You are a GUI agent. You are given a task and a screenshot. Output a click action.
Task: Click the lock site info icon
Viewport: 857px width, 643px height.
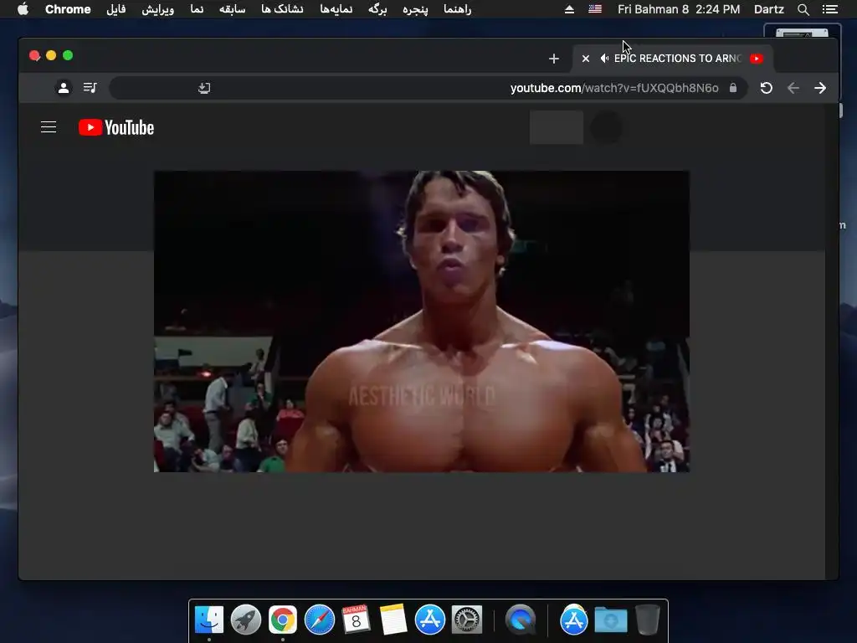pos(733,87)
